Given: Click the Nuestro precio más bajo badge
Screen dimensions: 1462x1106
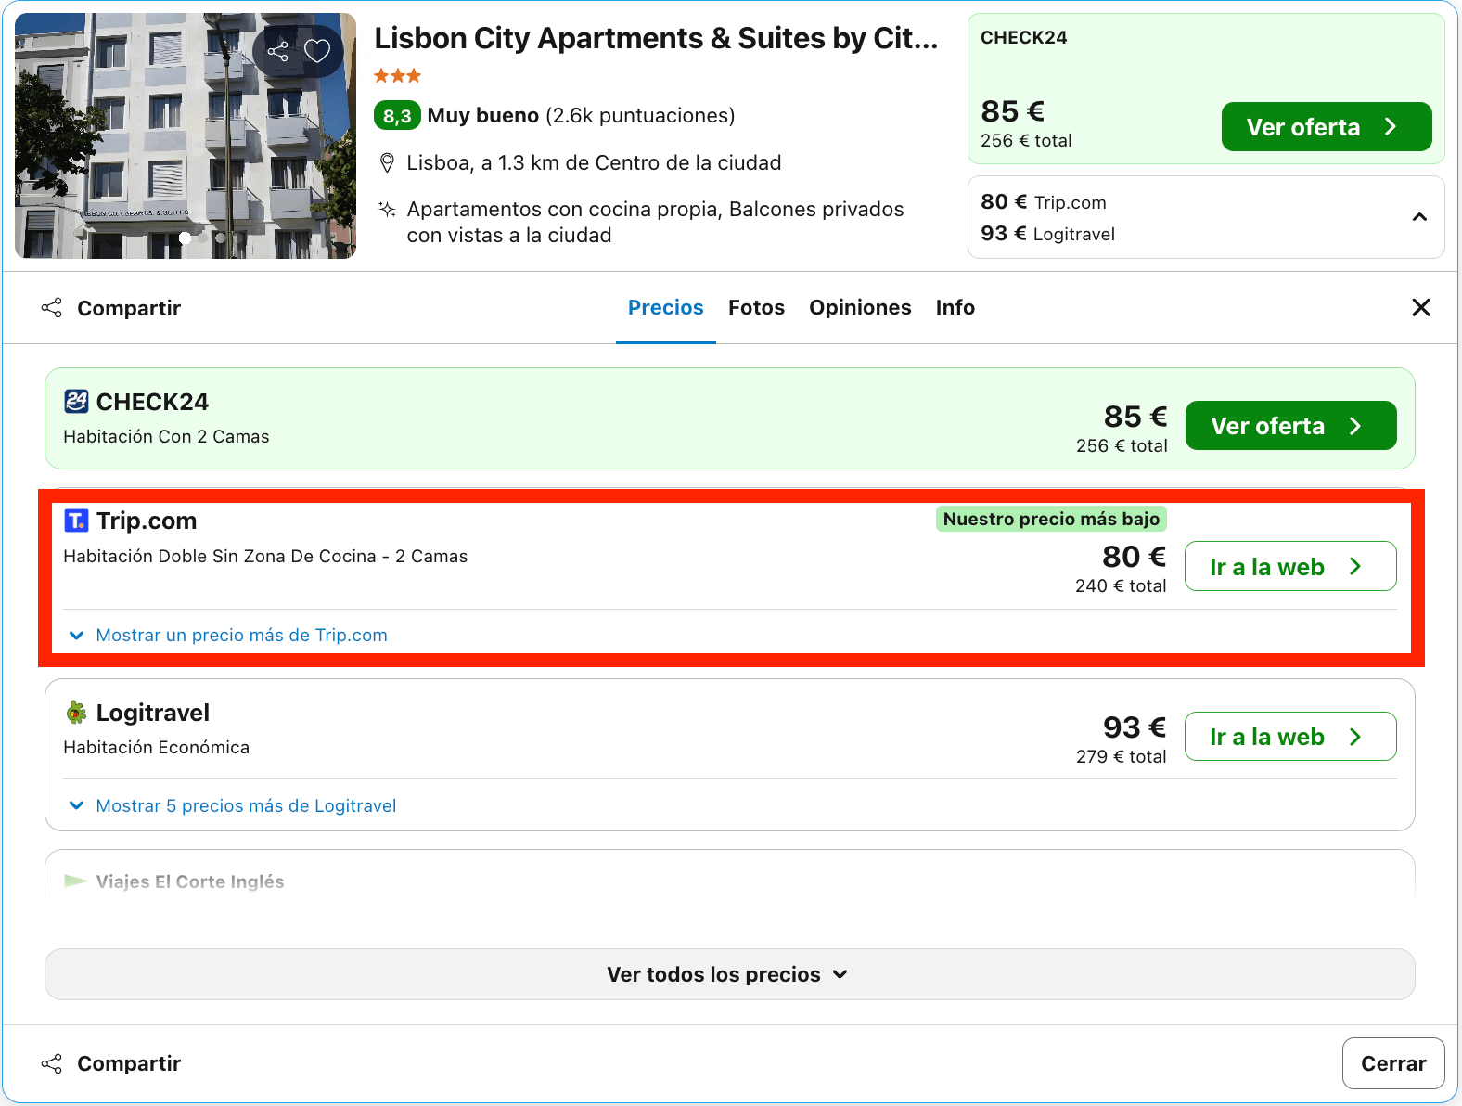Looking at the screenshot, I should pyautogui.click(x=1051, y=519).
